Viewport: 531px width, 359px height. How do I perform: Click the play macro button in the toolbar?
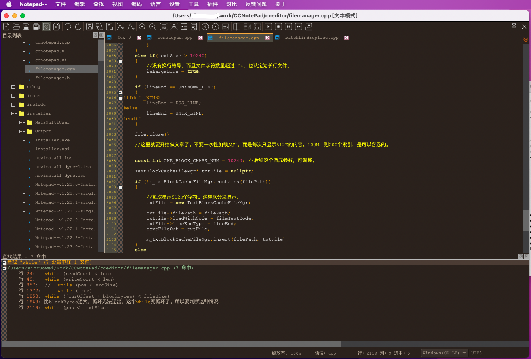268,27
